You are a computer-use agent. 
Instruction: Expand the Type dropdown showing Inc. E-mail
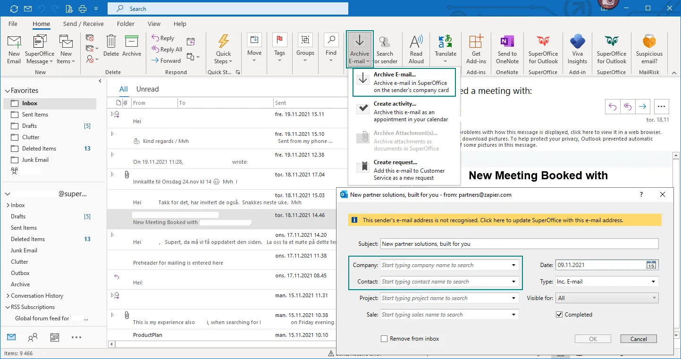(653, 282)
